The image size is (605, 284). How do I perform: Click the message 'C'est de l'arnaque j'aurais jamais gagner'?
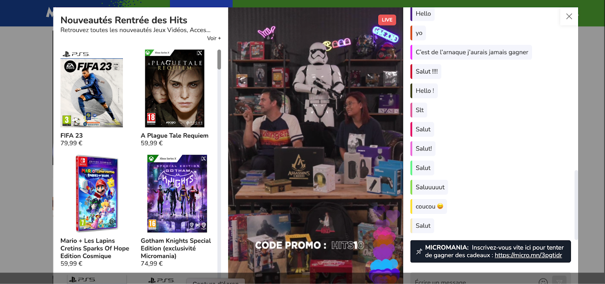472,52
